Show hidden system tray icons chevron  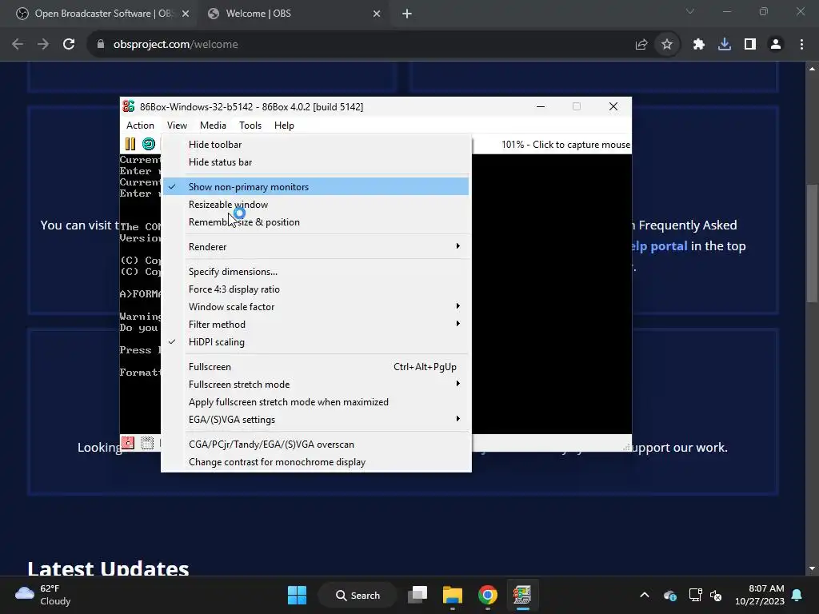[x=645, y=595]
